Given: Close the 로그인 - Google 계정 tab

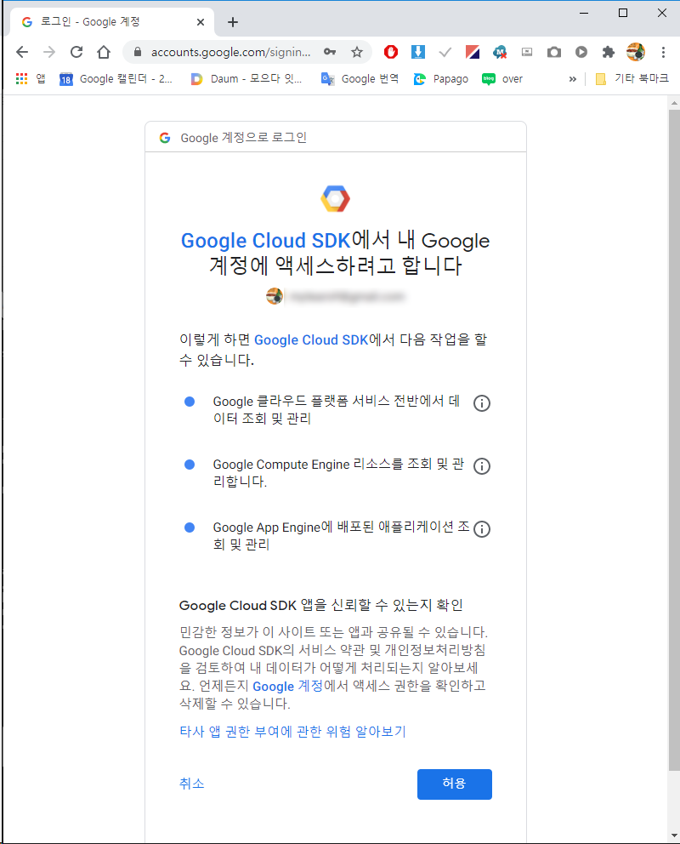Looking at the screenshot, I should point(201,22).
